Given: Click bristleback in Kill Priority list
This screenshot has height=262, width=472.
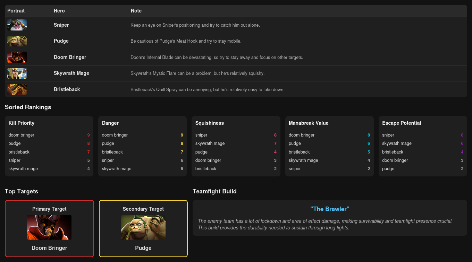Looking at the screenshot, I should (19, 152).
